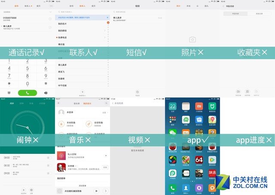275x195 pixels.
Task: Tap the 本地歌曲 download icon in music
Action: tap(61, 124)
